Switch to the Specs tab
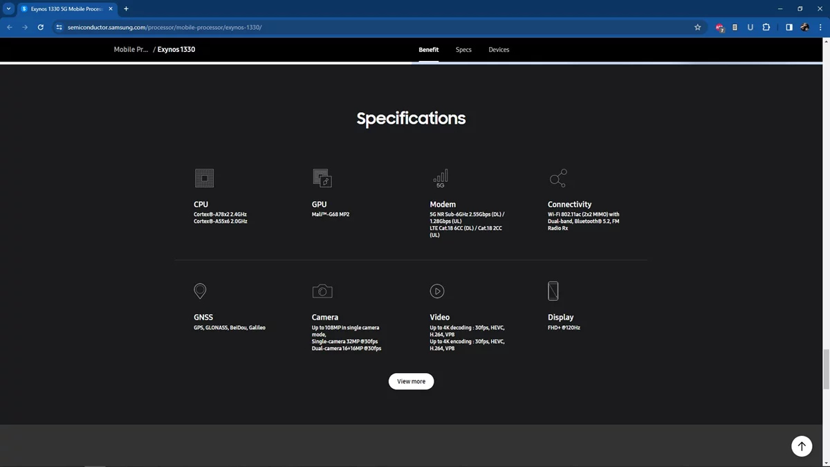The image size is (830, 467). click(x=463, y=50)
